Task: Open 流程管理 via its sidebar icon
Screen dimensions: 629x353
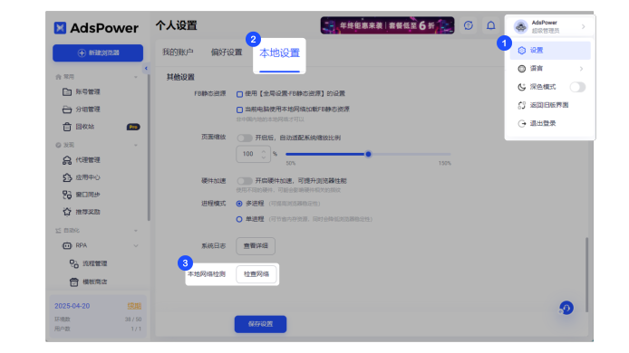Action: coord(73,263)
